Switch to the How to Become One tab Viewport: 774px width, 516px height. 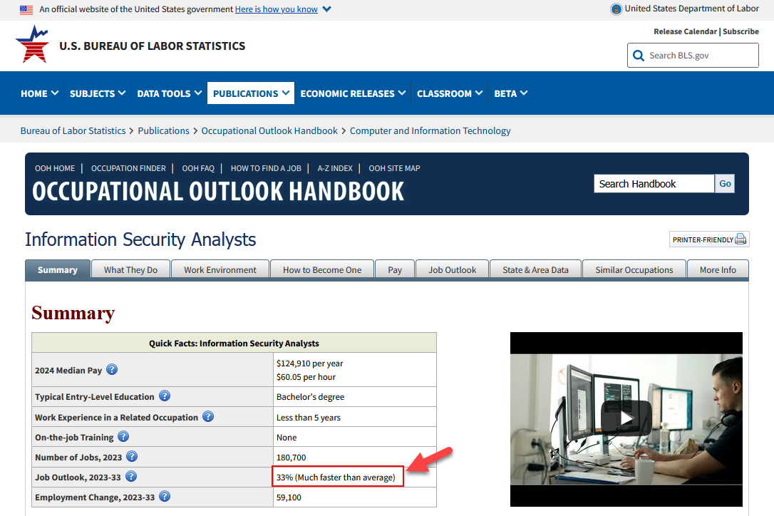click(322, 270)
